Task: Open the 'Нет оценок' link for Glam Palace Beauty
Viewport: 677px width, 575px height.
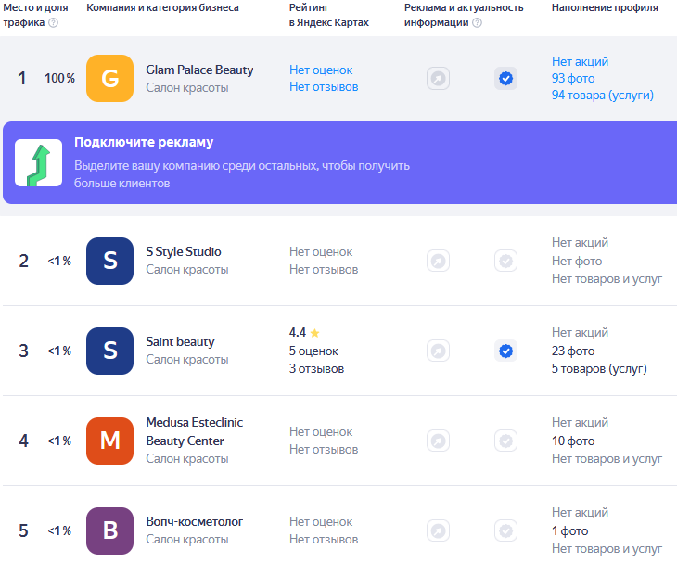Action: [x=321, y=70]
